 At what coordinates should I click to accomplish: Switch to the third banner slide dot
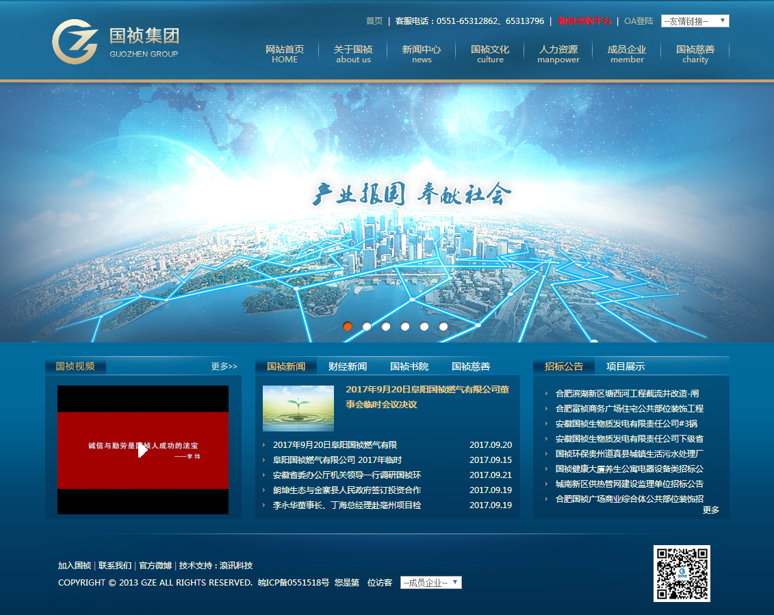point(386,327)
